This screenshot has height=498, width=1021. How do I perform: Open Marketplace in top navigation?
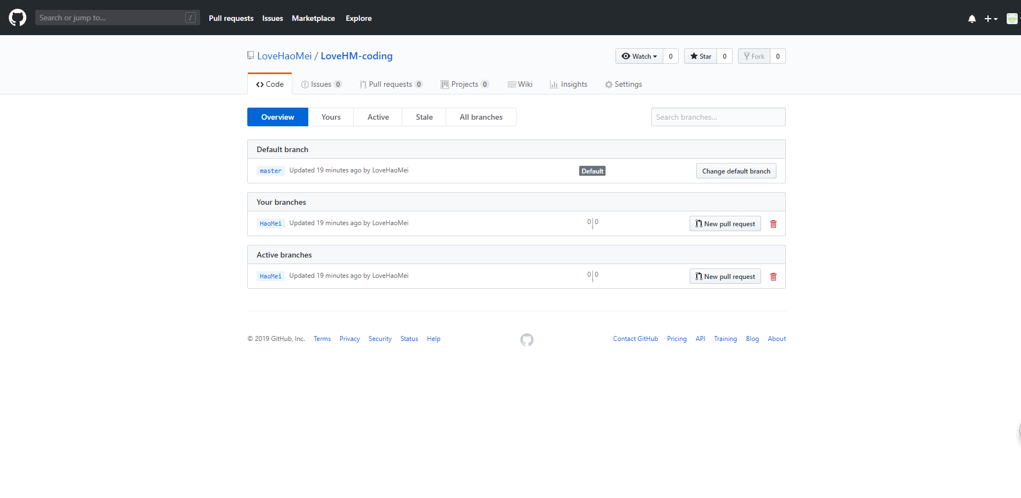point(313,18)
